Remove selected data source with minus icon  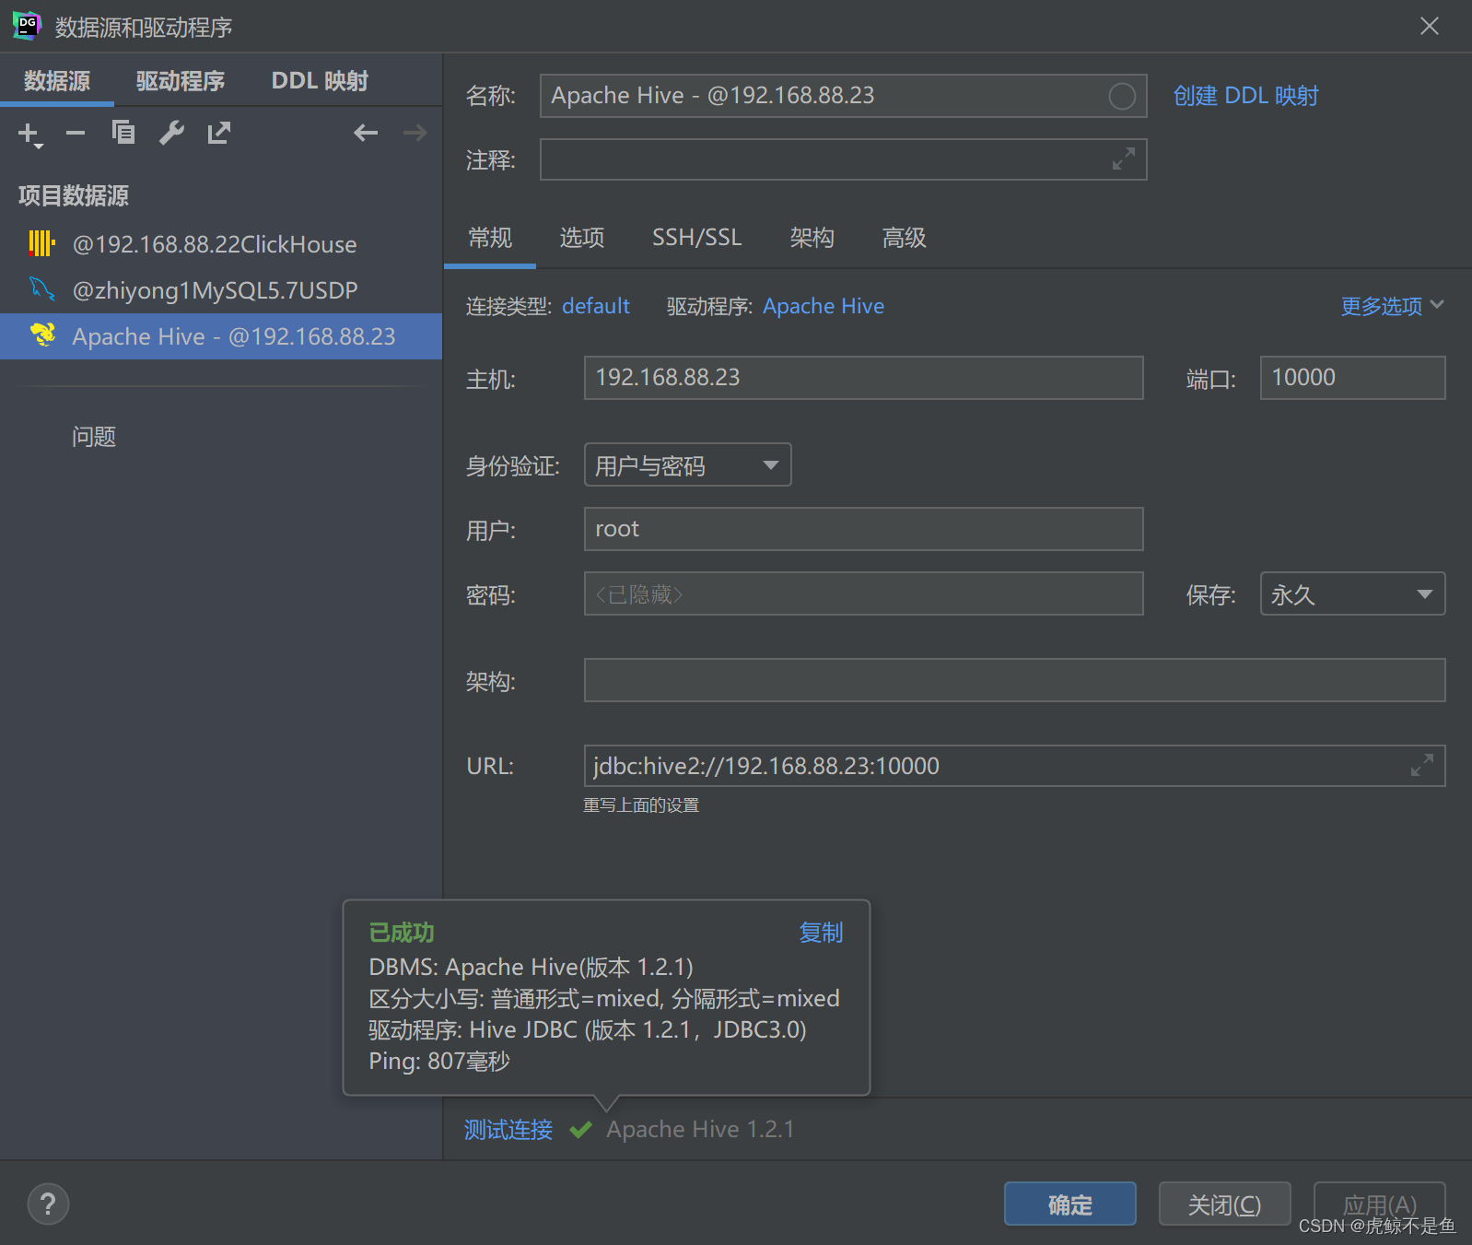(x=76, y=134)
